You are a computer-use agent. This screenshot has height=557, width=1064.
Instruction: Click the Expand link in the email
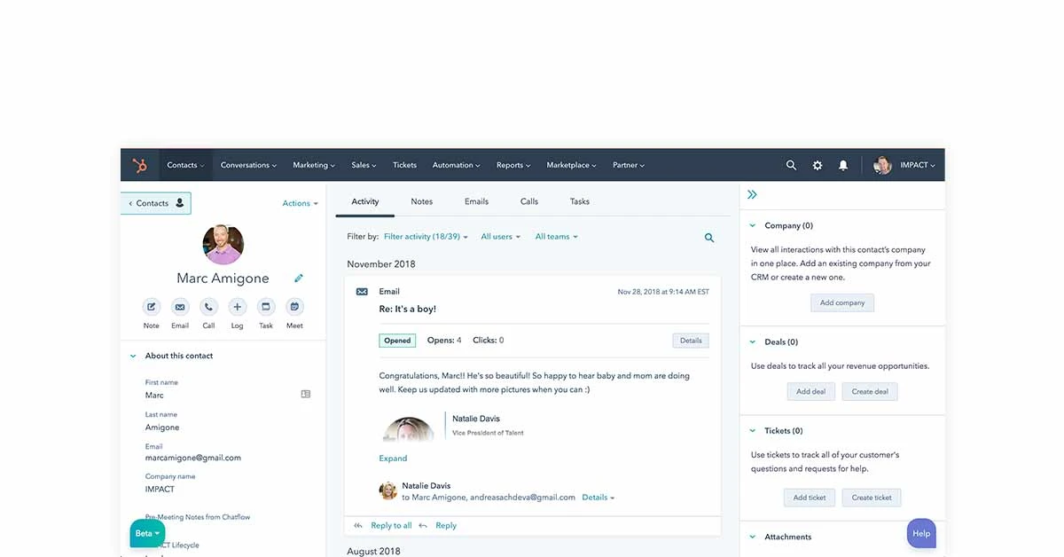[393, 459]
